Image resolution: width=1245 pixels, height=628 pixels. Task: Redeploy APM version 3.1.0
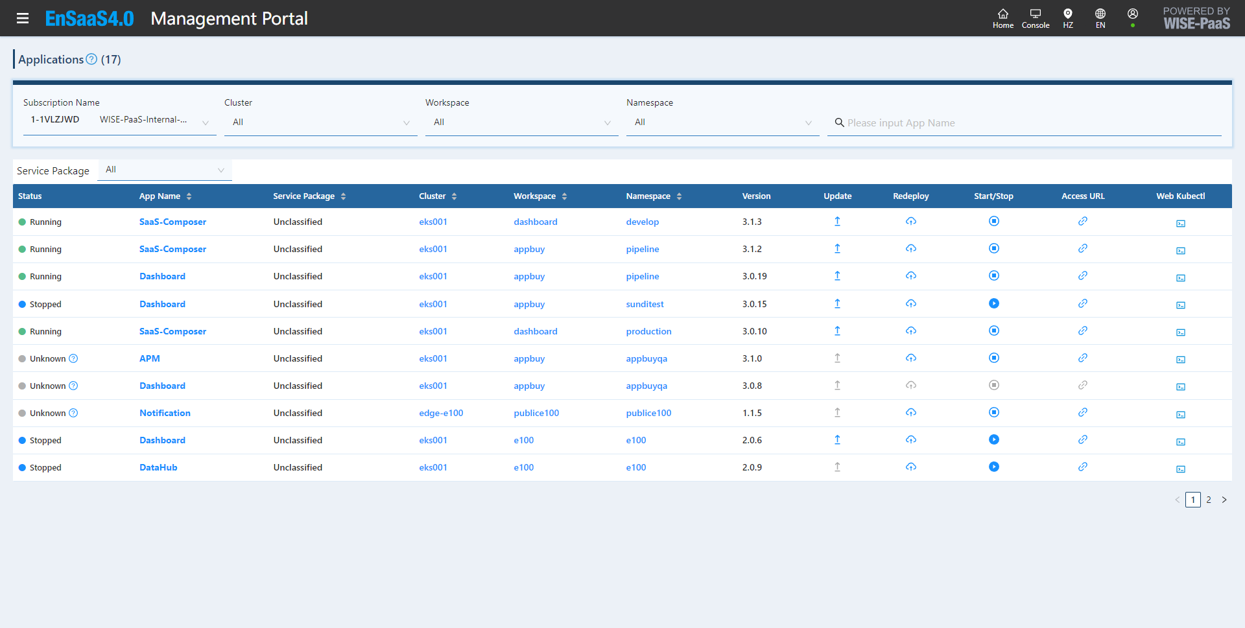(910, 358)
